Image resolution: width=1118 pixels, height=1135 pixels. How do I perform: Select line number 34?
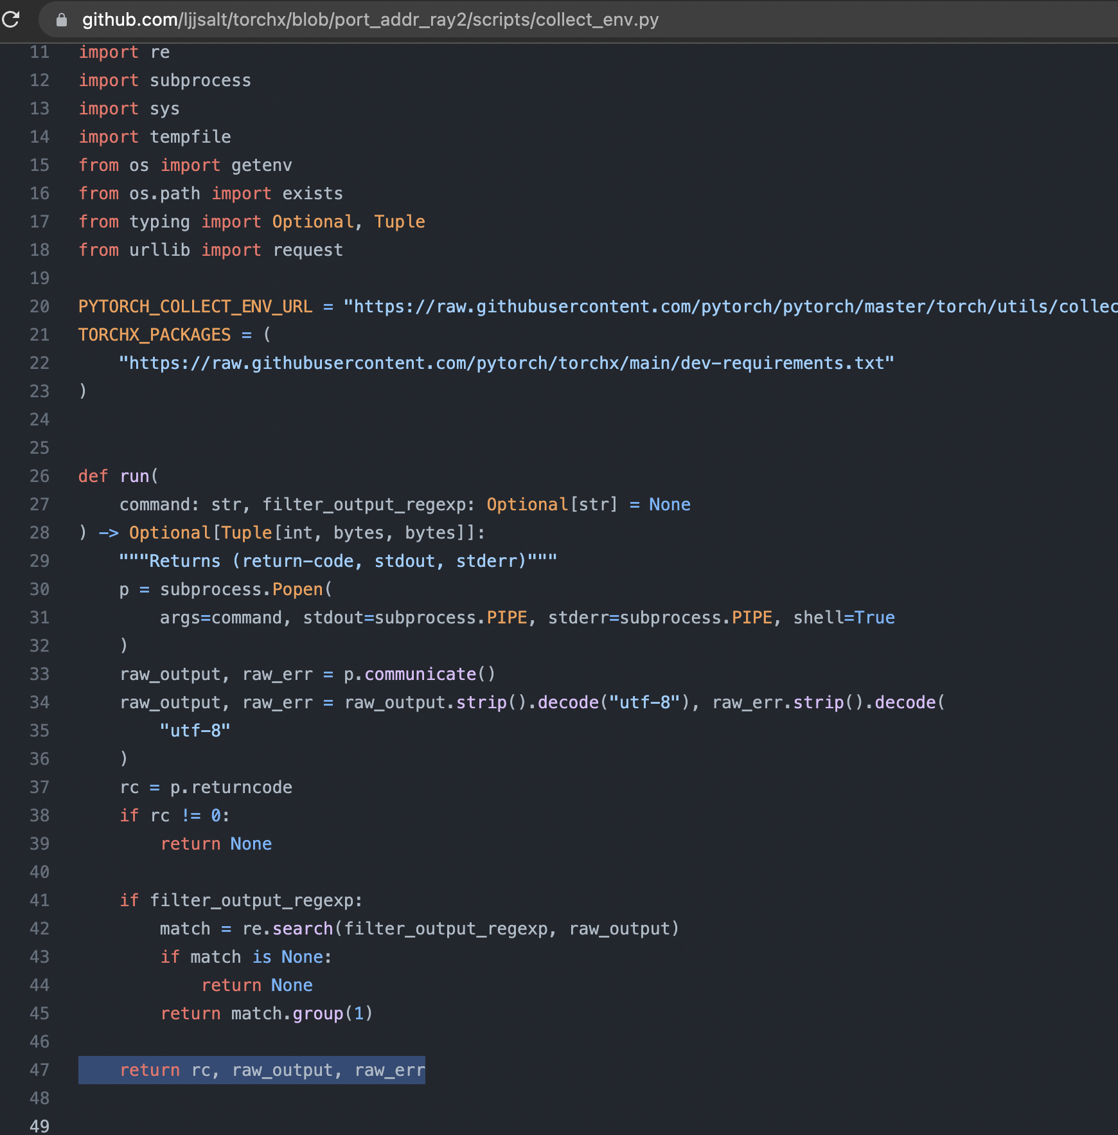click(x=40, y=702)
